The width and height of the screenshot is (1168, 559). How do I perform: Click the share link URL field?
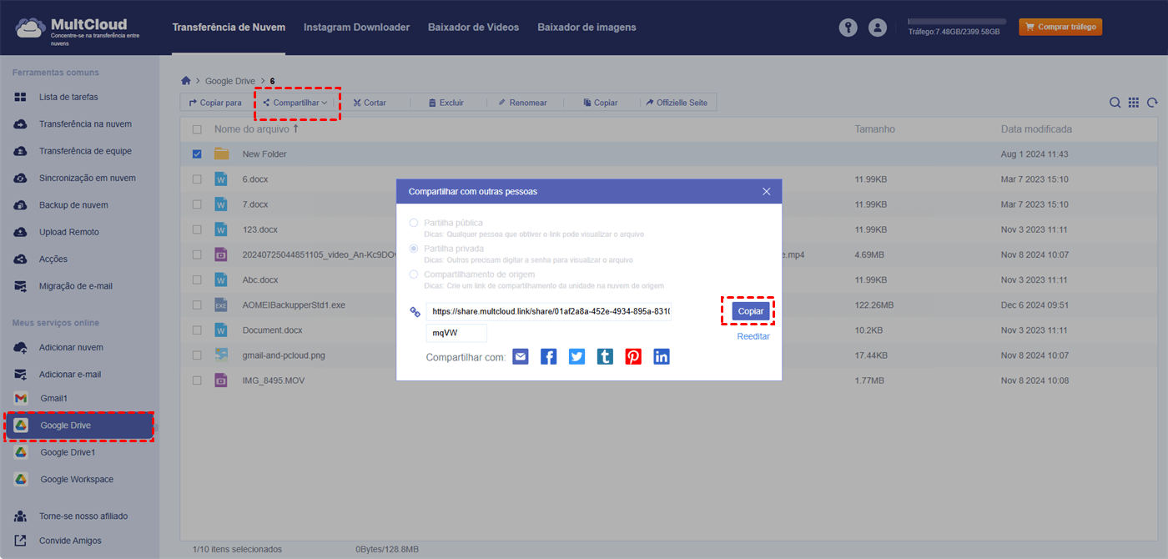549,312
